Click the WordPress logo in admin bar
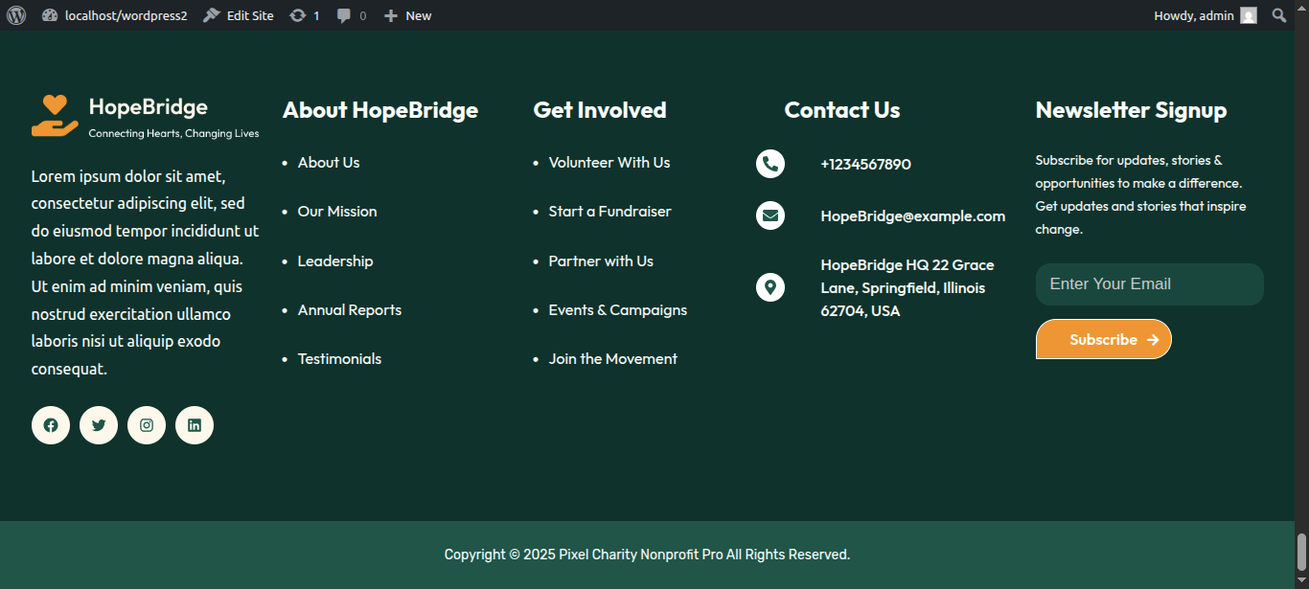 click(16, 15)
